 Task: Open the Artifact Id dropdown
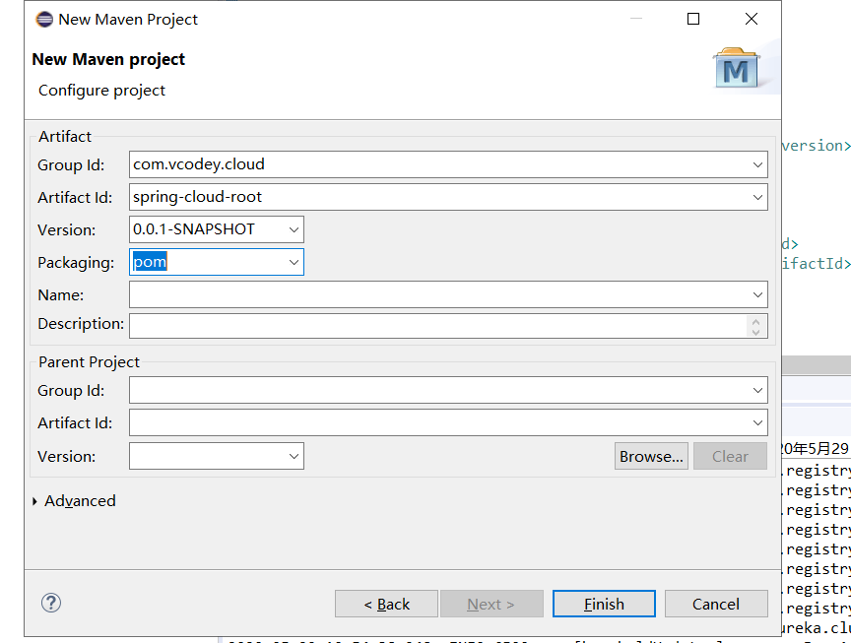[x=758, y=197]
